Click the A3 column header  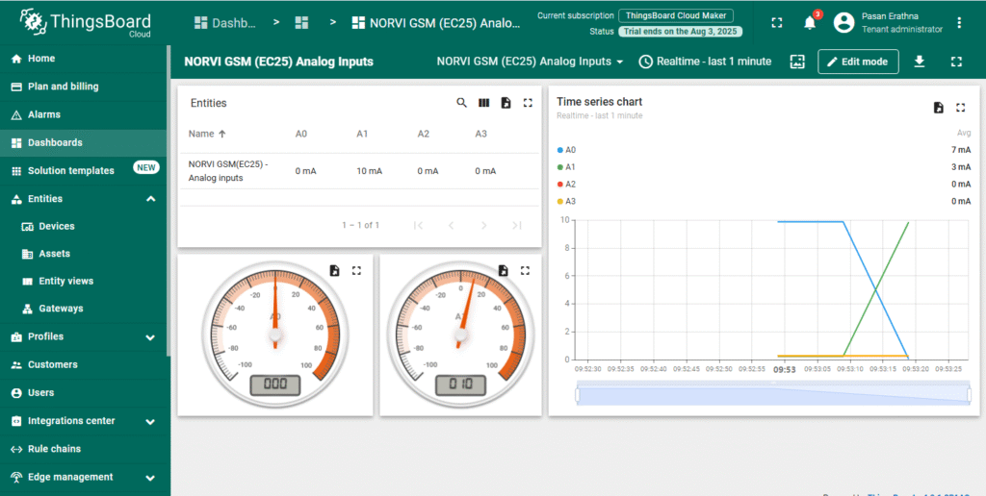[480, 134]
